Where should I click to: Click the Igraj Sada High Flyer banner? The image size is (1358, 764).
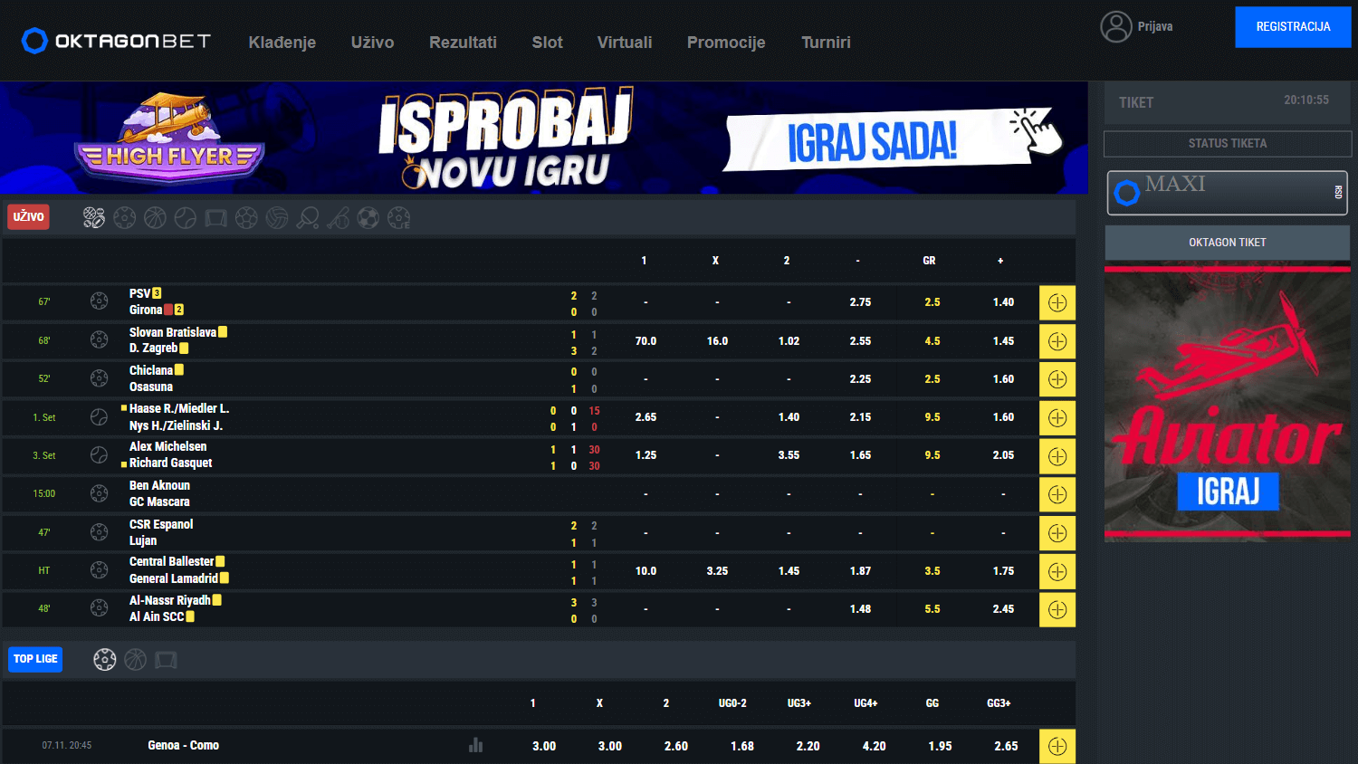point(543,138)
